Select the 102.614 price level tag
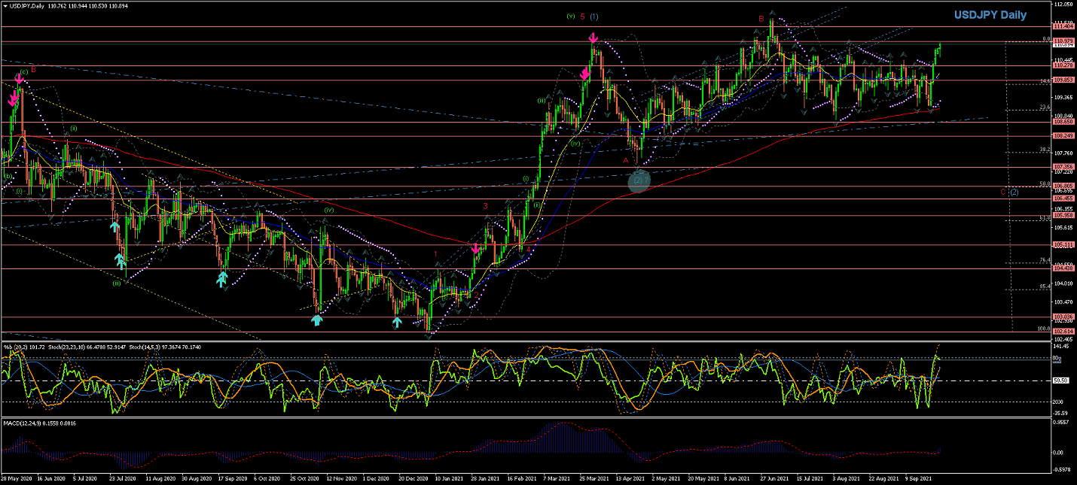 click(1063, 331)
